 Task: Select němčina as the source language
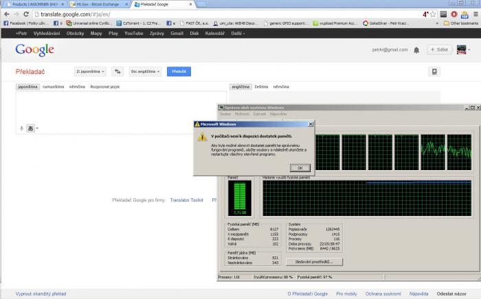pyautogui.click(x=77, y=86)
